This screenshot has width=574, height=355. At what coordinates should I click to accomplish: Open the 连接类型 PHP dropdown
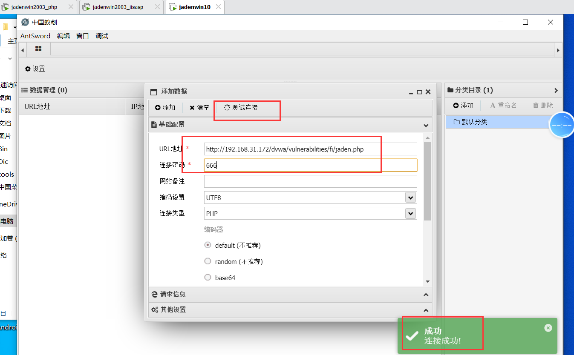[410, 213]
